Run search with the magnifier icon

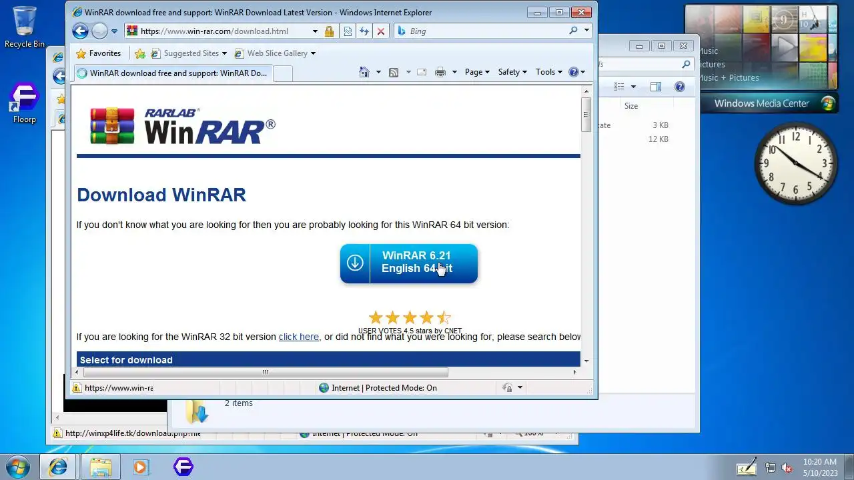573,31
